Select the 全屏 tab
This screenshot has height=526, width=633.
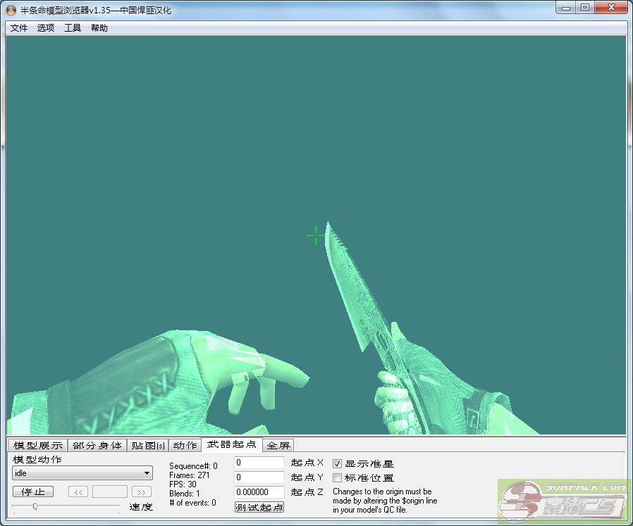(278, 445)
